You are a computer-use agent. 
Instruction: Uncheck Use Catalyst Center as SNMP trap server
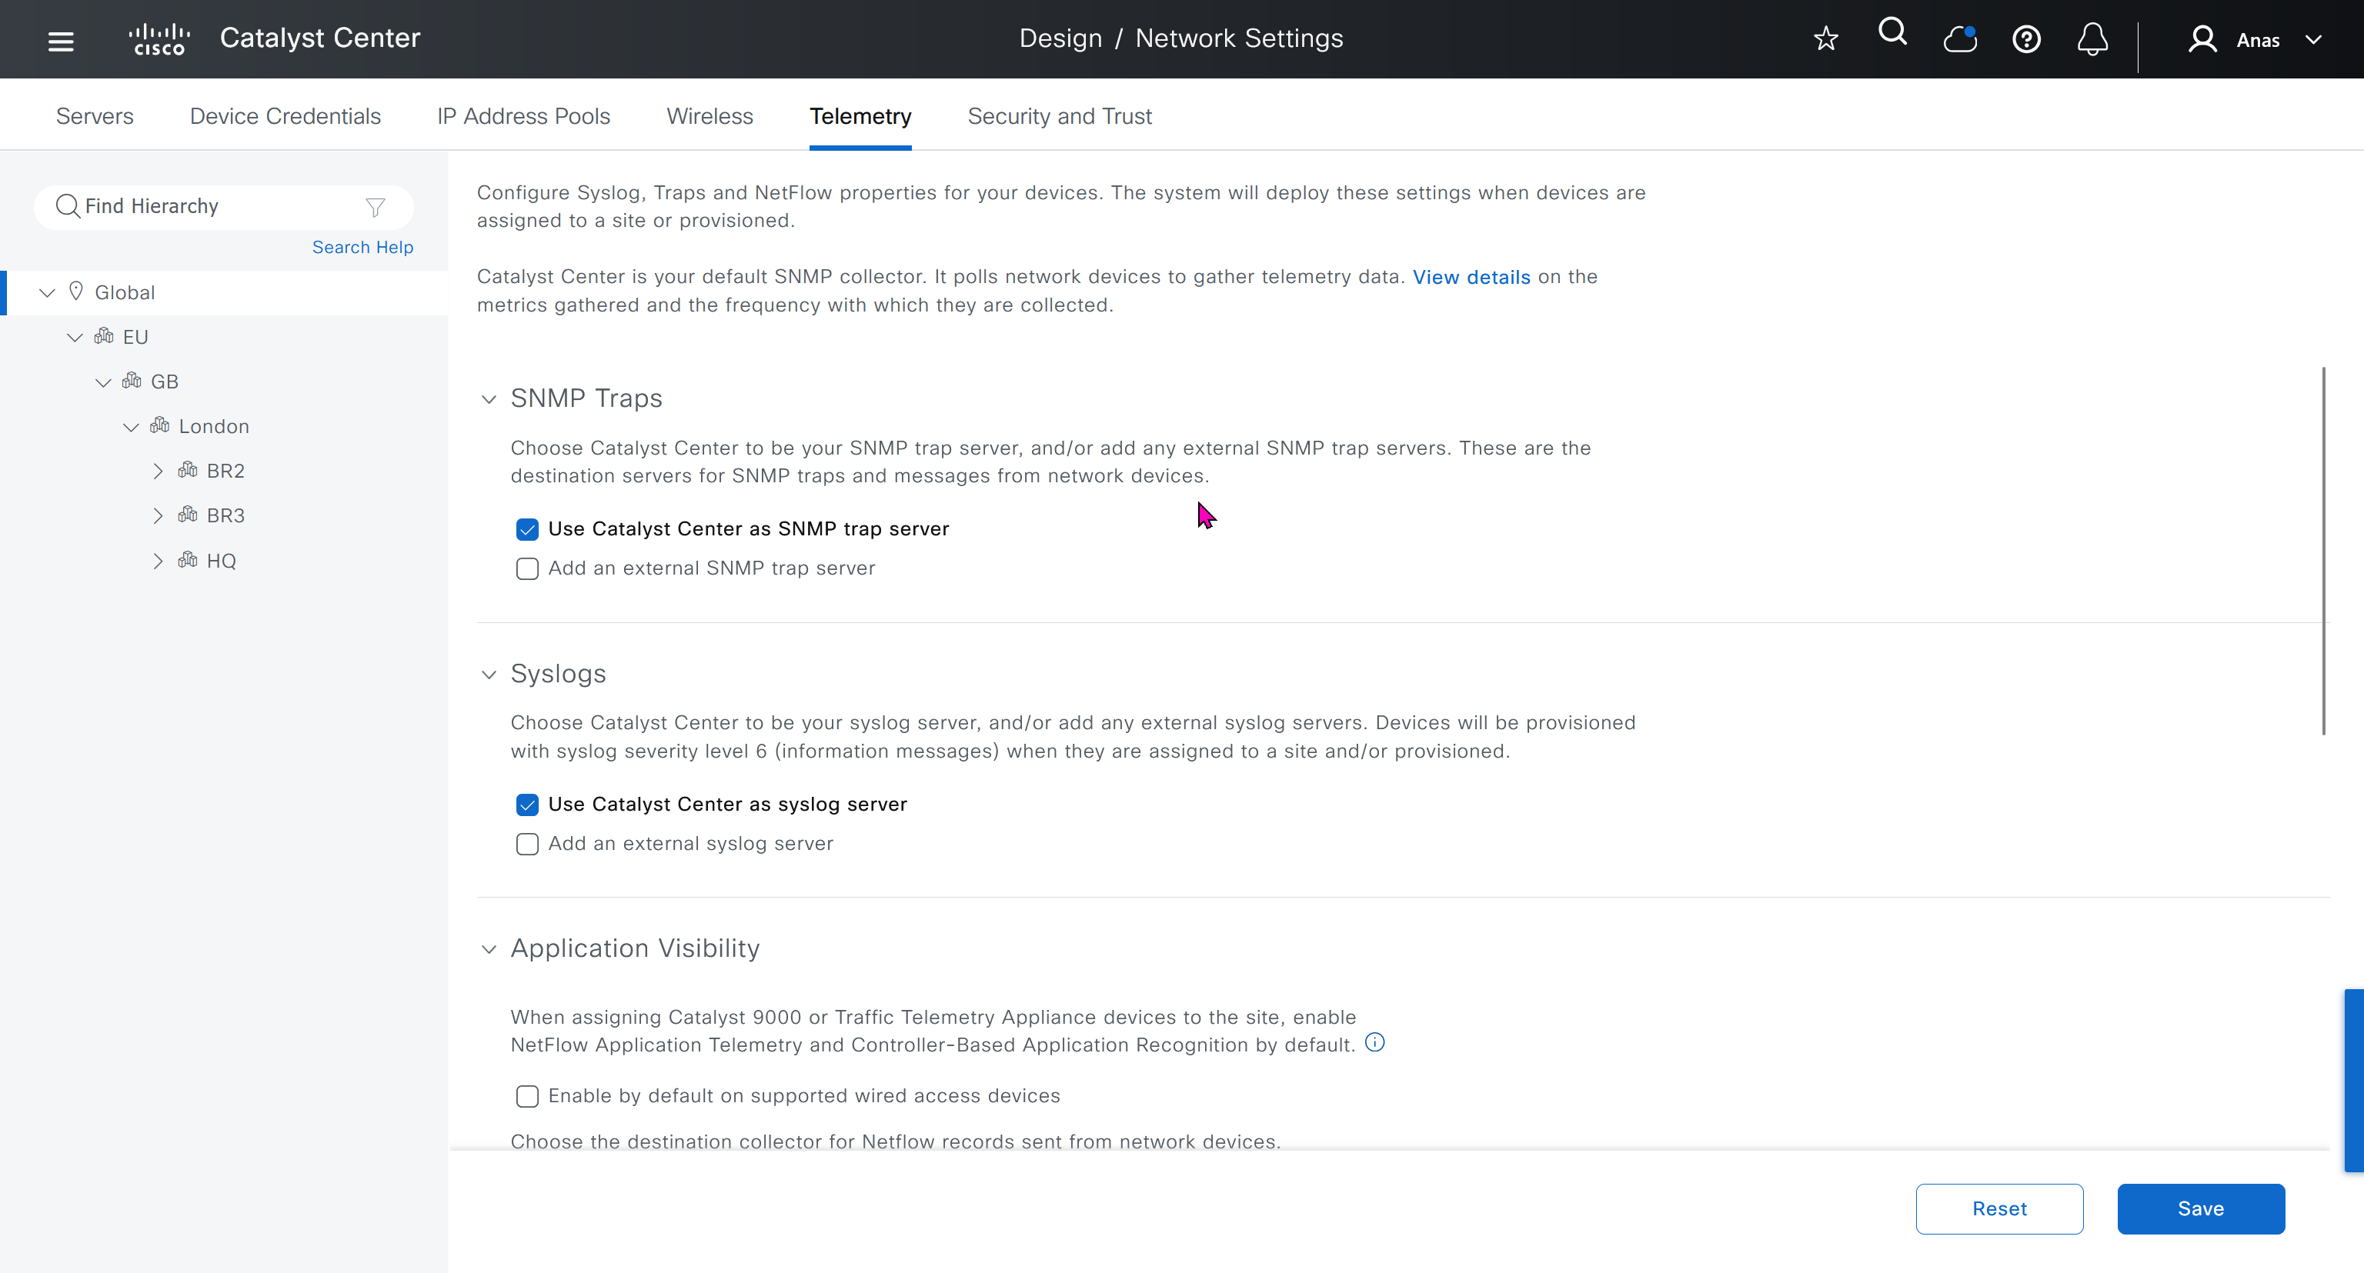pyautogui.click(x=527, y=529)
